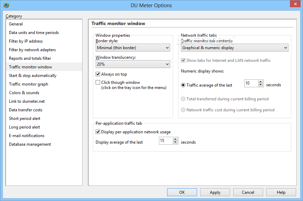Uncheck Display per-application network usage
The image size is (303, 201).
[x=98, y=132]
